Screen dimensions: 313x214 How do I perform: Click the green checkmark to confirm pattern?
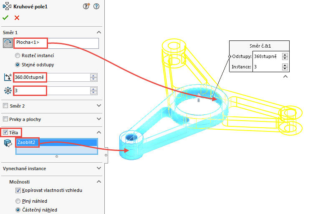tap(5, 18)
